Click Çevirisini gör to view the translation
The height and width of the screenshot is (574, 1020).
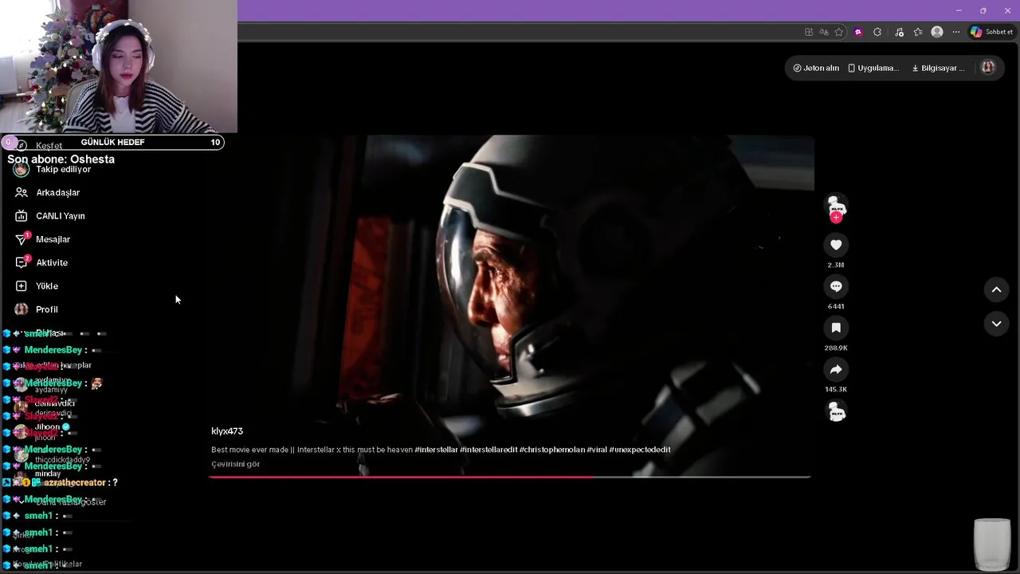coord(235,464)
